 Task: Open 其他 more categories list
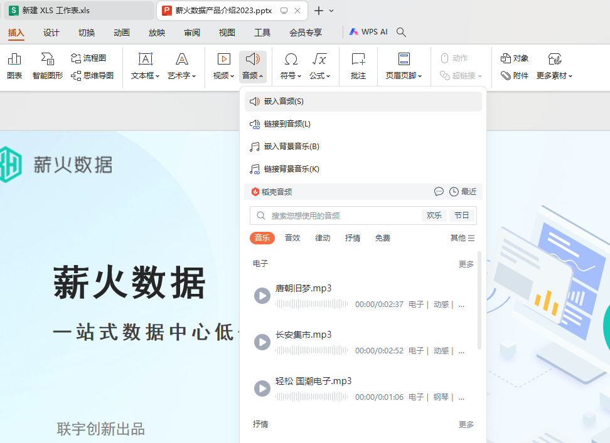pyautogui.click(x=462, y=238)
